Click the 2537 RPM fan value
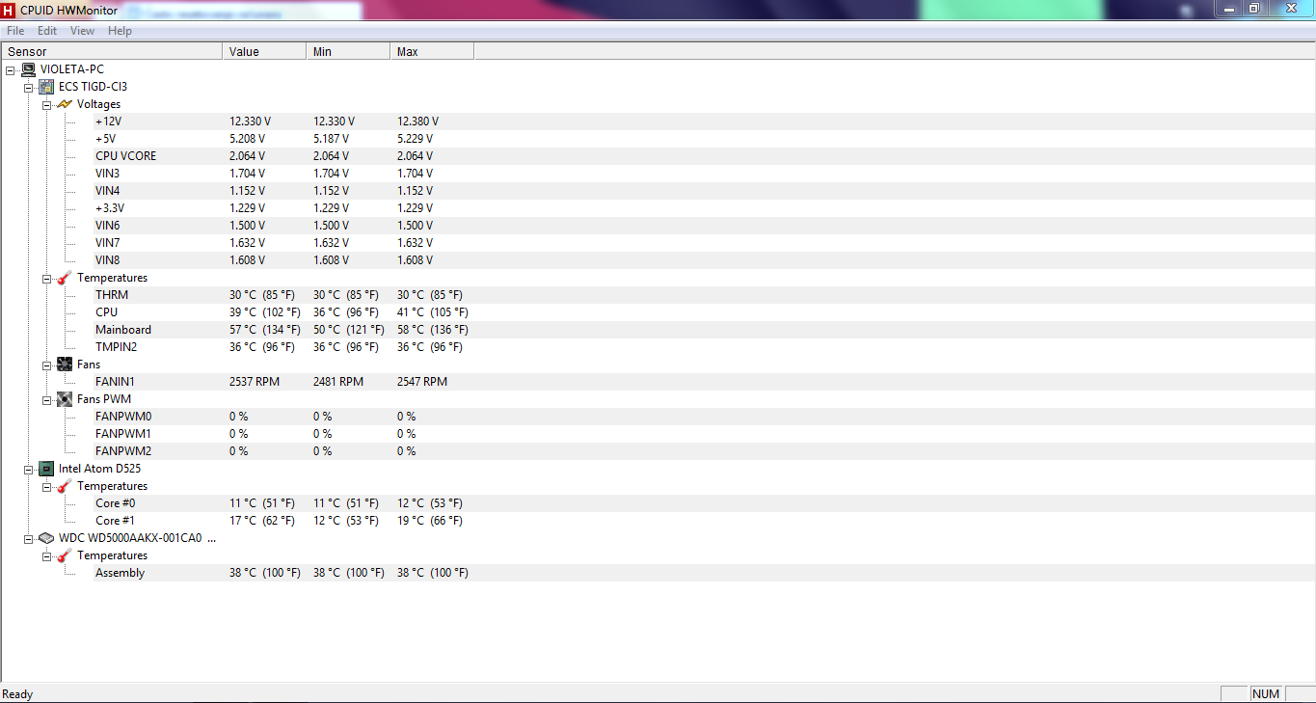 pyautogui.click(x=255, y=382)
